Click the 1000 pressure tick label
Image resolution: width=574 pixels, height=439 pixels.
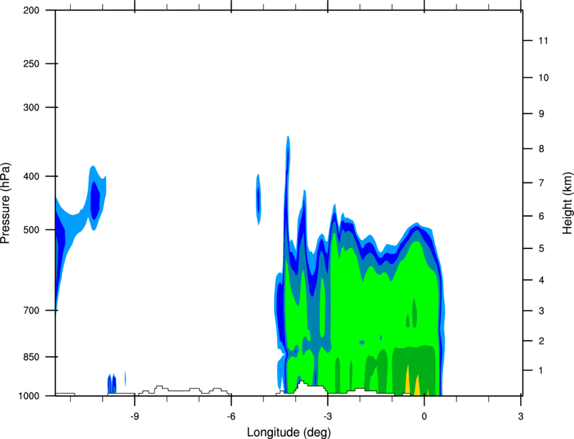pyautogui.click(x=29, y=396)
